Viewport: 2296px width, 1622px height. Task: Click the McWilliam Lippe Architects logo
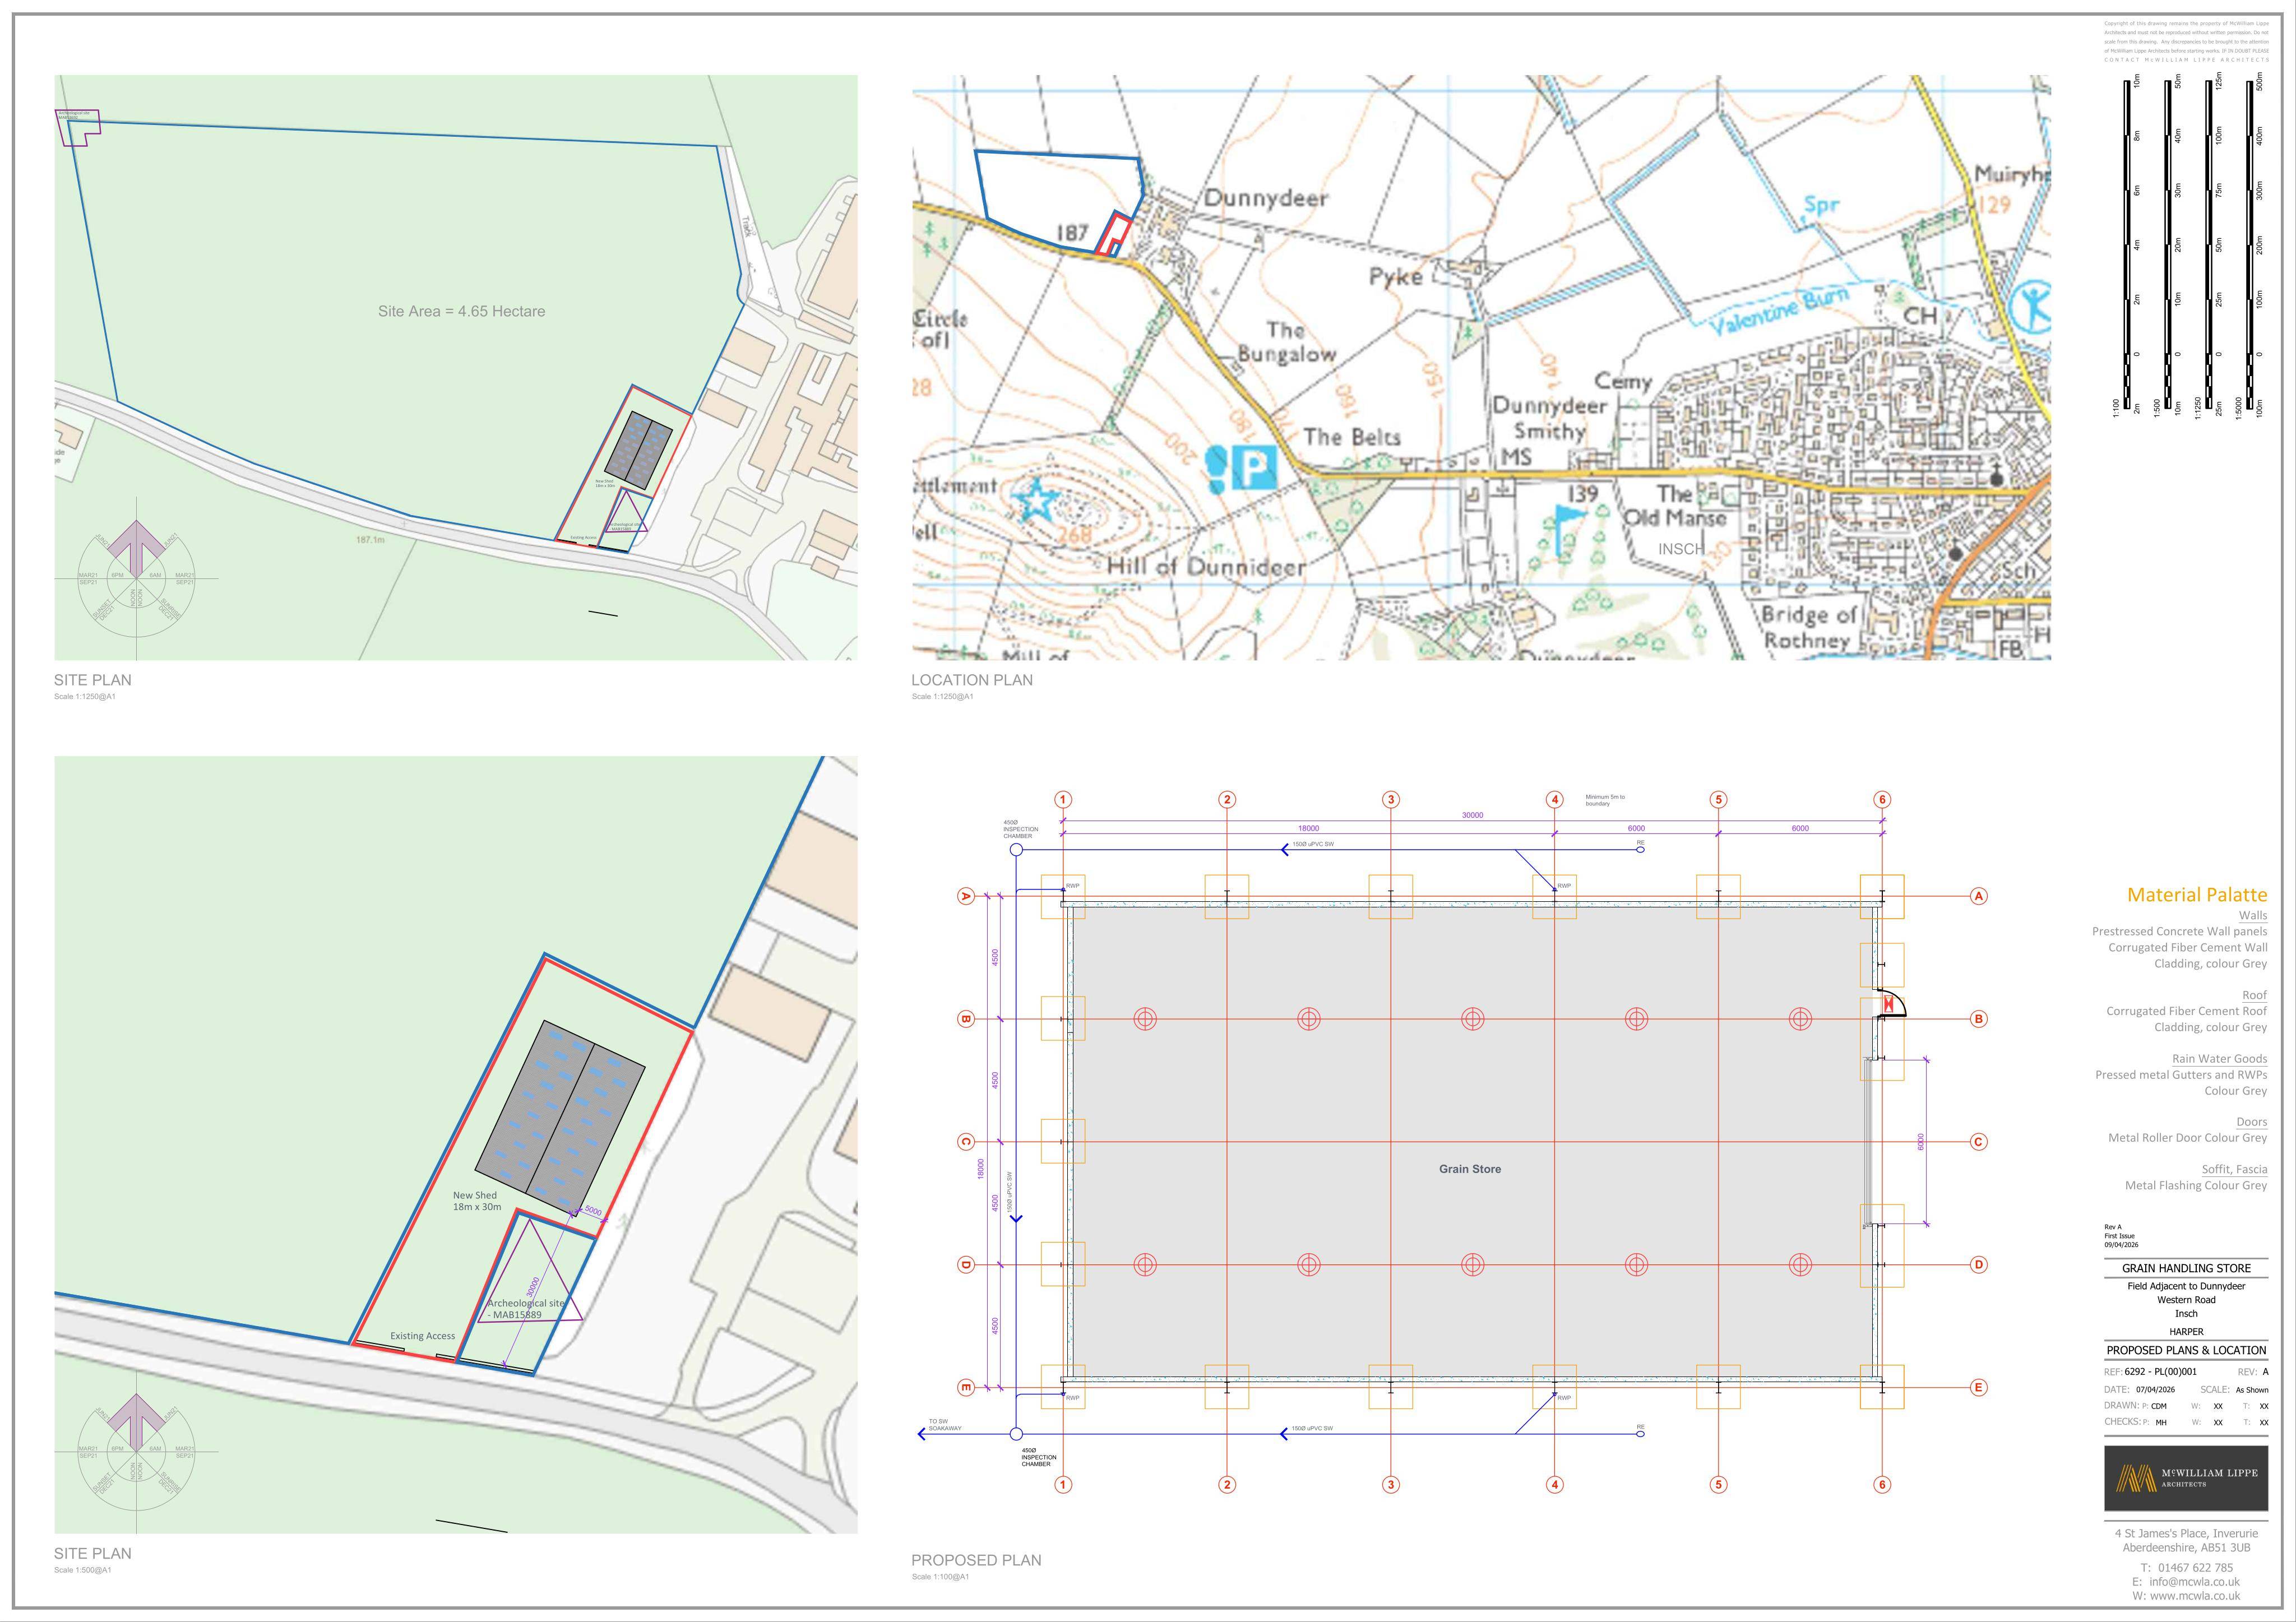[x=2185, y=1478]
